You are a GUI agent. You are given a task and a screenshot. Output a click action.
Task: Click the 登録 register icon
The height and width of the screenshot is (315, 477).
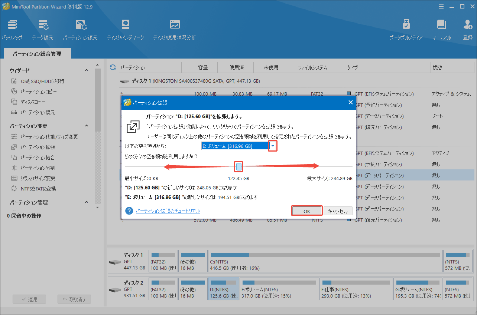tap(468, 30)
